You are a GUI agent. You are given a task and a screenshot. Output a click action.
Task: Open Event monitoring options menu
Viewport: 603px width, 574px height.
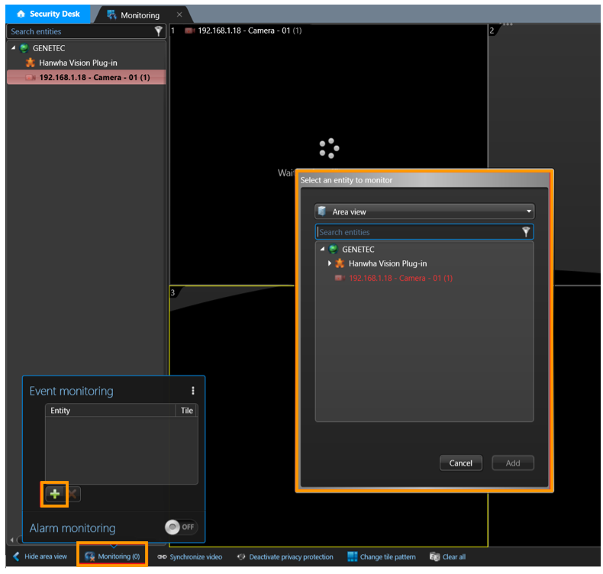tap(193, 391)
